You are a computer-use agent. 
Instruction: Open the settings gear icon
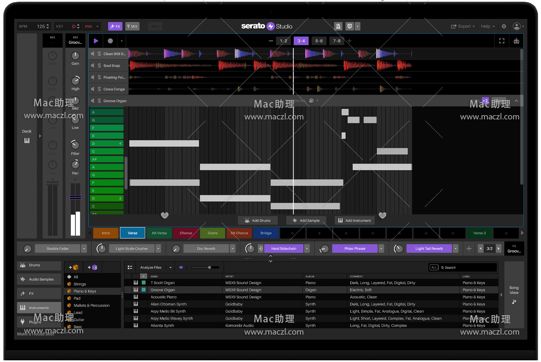(503, 26)
